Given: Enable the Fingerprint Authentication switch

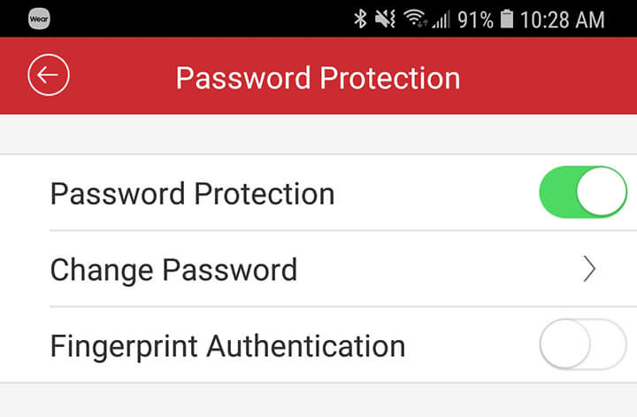Looking at the screenshot, I should (582, 344).
